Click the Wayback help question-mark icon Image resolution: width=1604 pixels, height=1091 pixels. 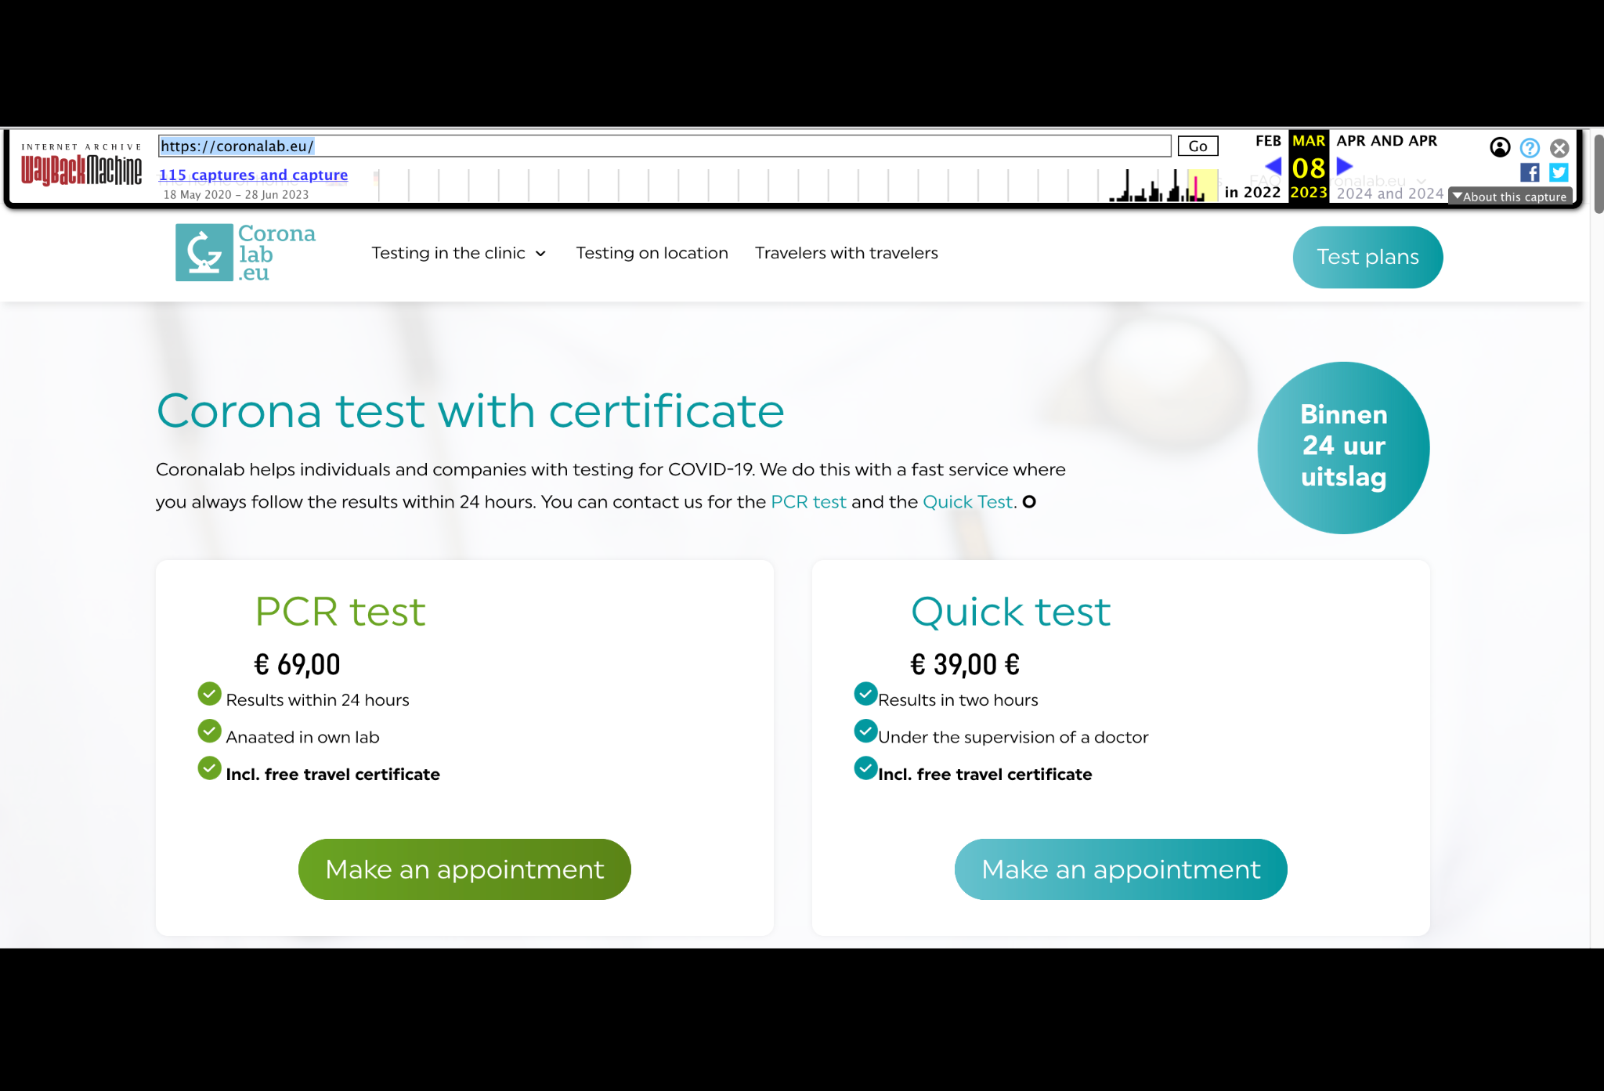pyautogui.click(x=1529, y=147)
